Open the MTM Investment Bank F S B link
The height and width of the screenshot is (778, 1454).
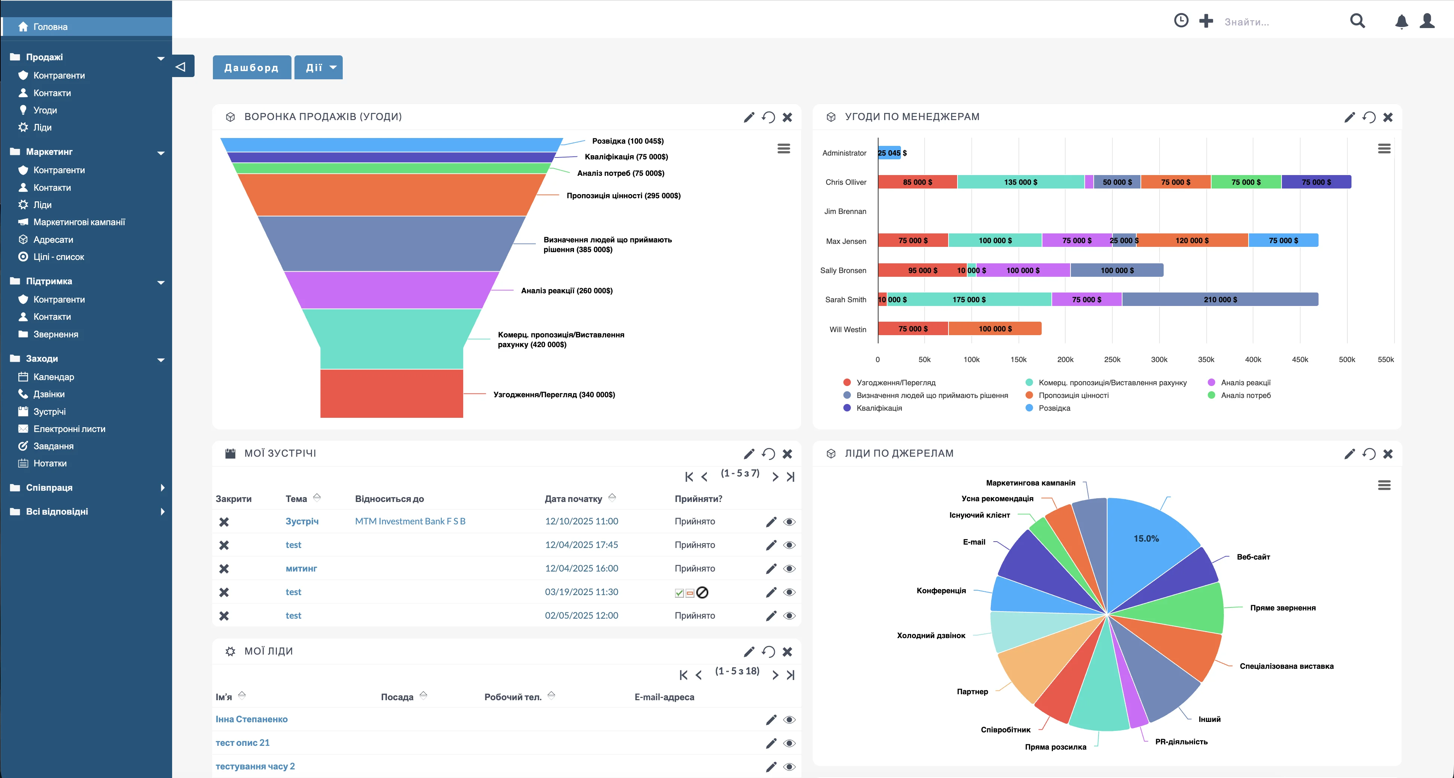pos(410,521)
